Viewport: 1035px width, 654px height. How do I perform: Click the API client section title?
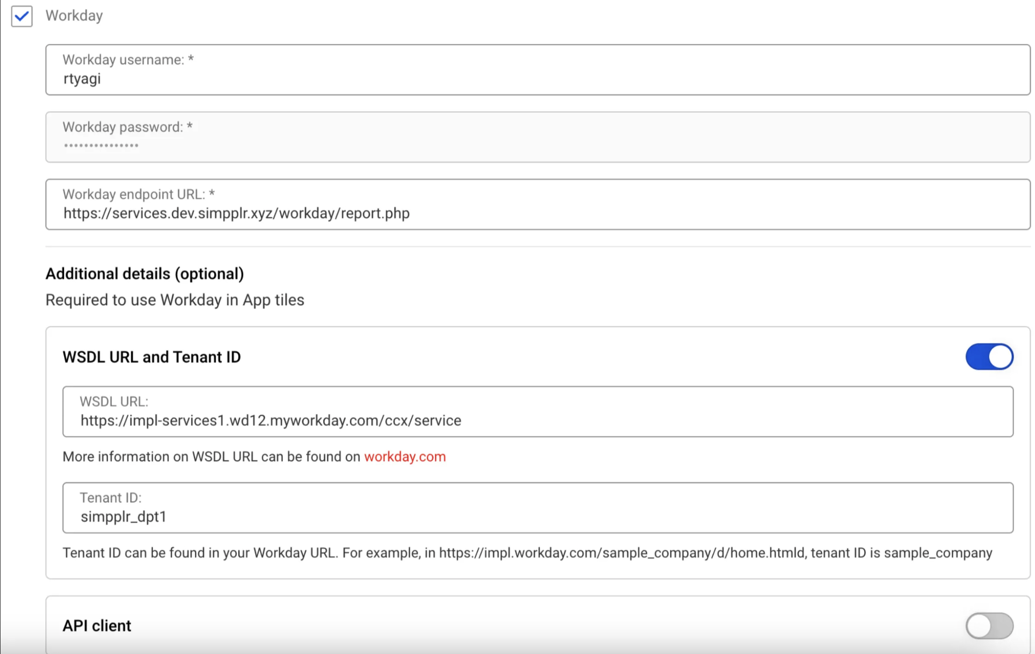97,626
